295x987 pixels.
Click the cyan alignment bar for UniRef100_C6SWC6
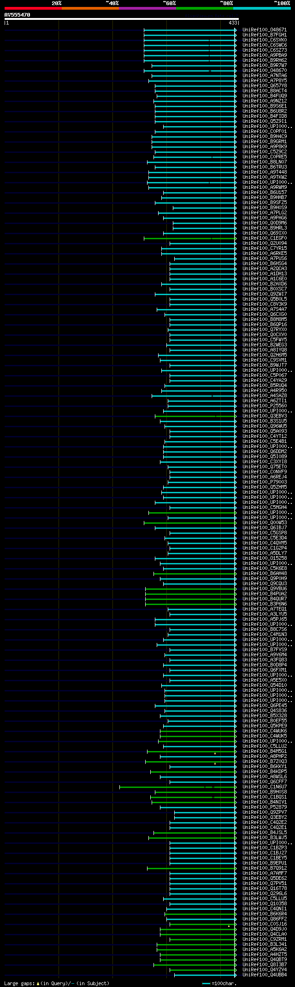pos(190,45)
